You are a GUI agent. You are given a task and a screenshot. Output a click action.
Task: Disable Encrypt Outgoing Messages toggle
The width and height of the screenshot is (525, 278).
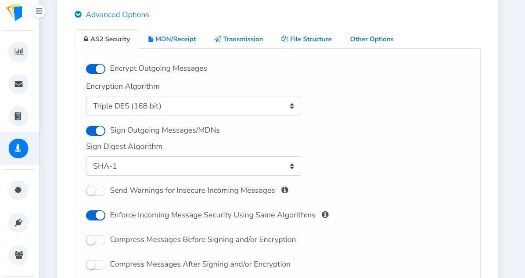tap(96, 69)
